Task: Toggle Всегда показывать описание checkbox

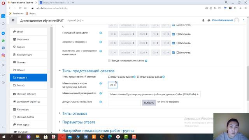Action: [x=109, y=61]
